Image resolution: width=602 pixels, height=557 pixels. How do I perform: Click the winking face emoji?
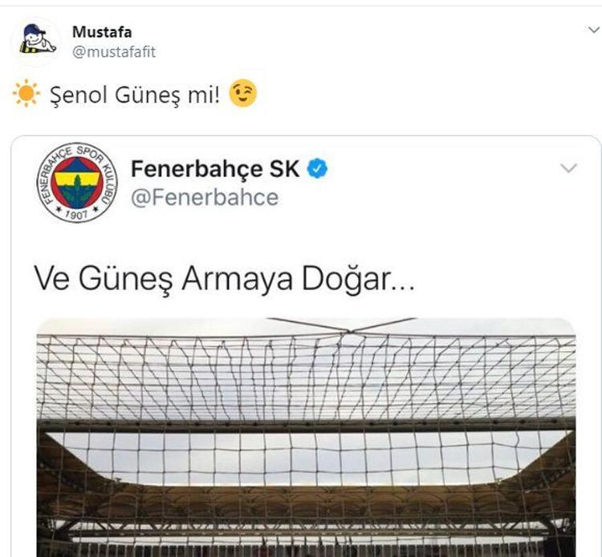click(x=242, y=93)
